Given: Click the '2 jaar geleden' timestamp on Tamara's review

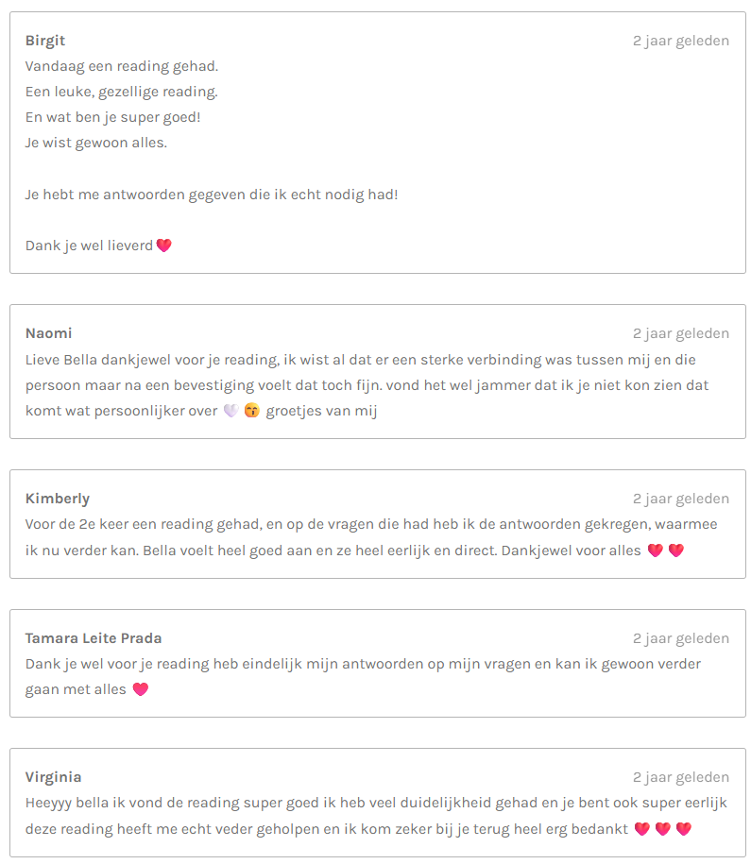Looking at the screenshot, I should [681, 638].
